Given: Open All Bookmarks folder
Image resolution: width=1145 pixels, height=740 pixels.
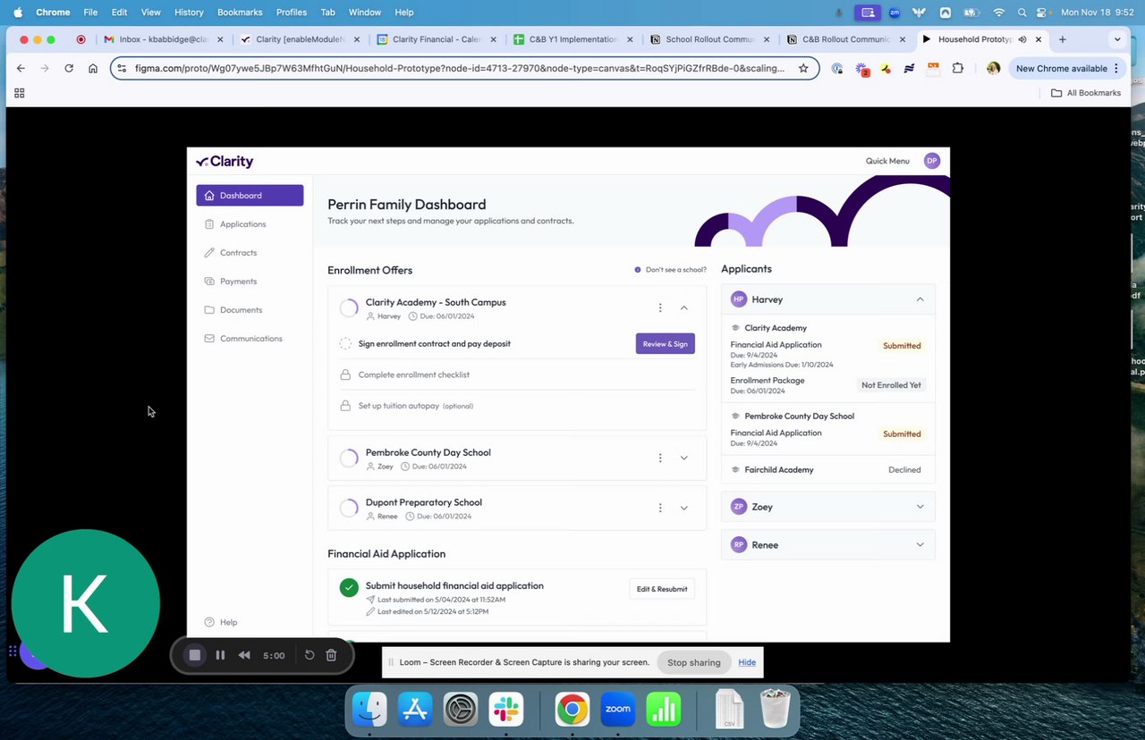Looking at the screenshot, I should pyautogui.click(x=1085, y=93).
